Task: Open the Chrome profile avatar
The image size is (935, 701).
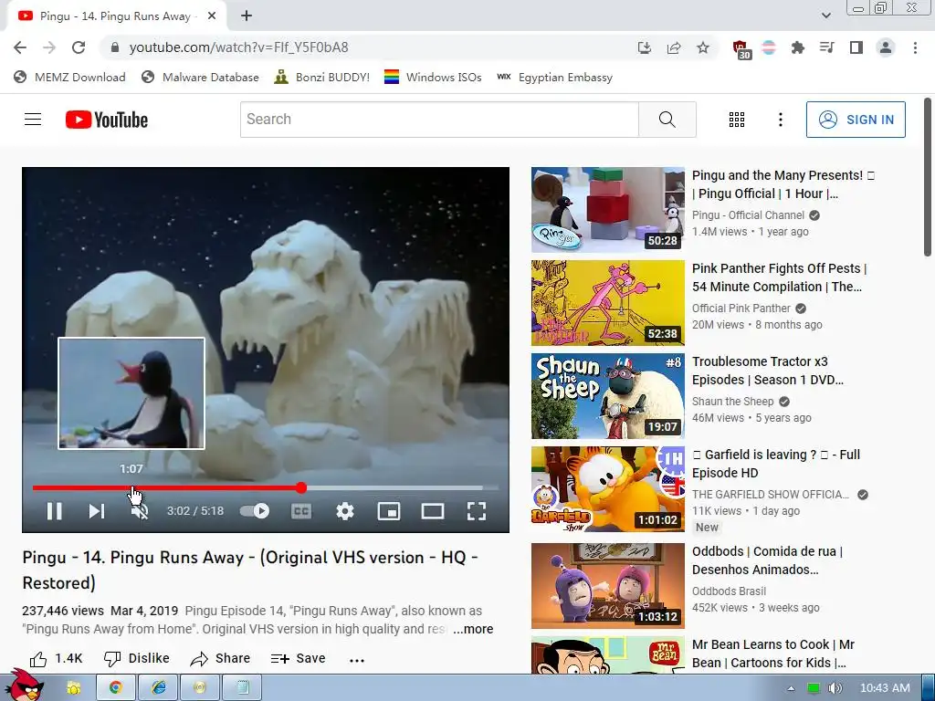Action: point(886,47)
